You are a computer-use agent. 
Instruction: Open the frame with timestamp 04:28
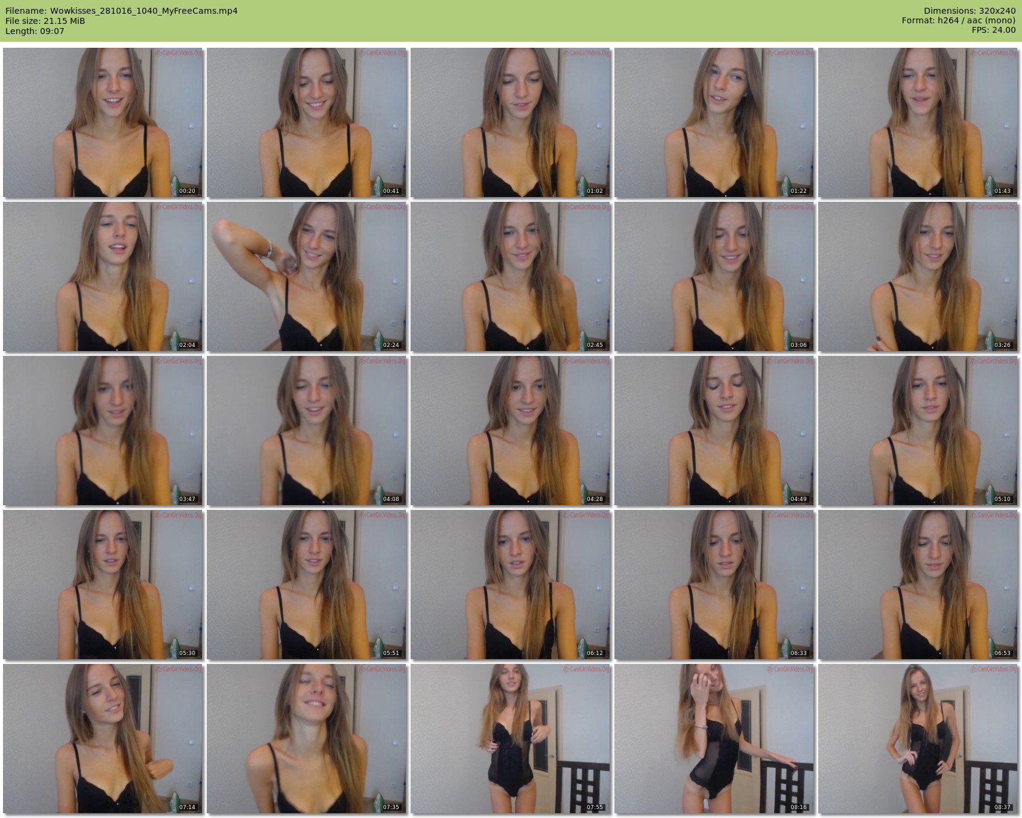[510, 430]
